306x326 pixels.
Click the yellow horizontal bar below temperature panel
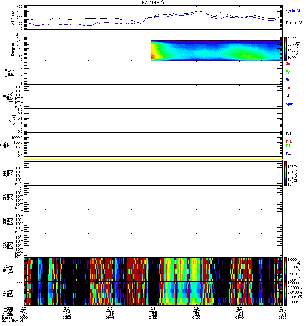pyautogui.click(x=153, y=159)
